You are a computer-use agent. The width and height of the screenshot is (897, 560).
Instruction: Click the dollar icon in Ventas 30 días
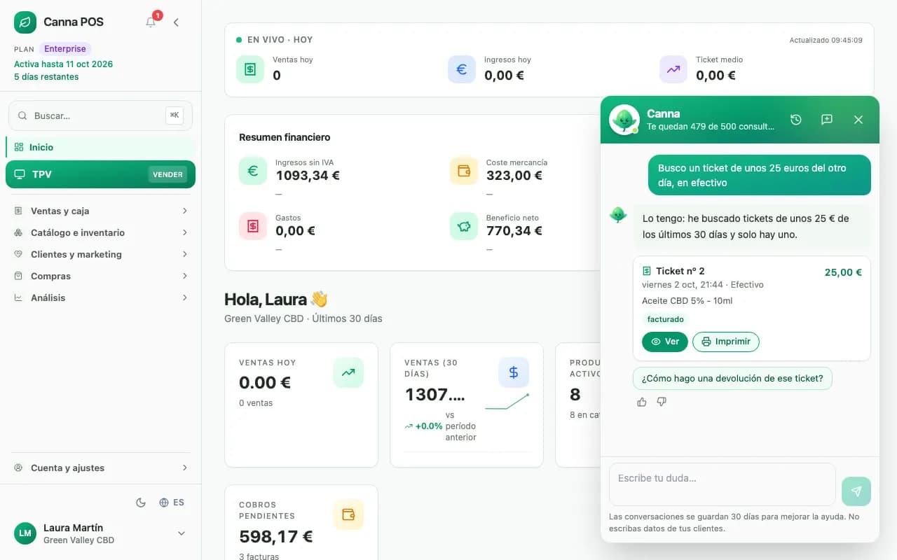(x=514, y=372)
